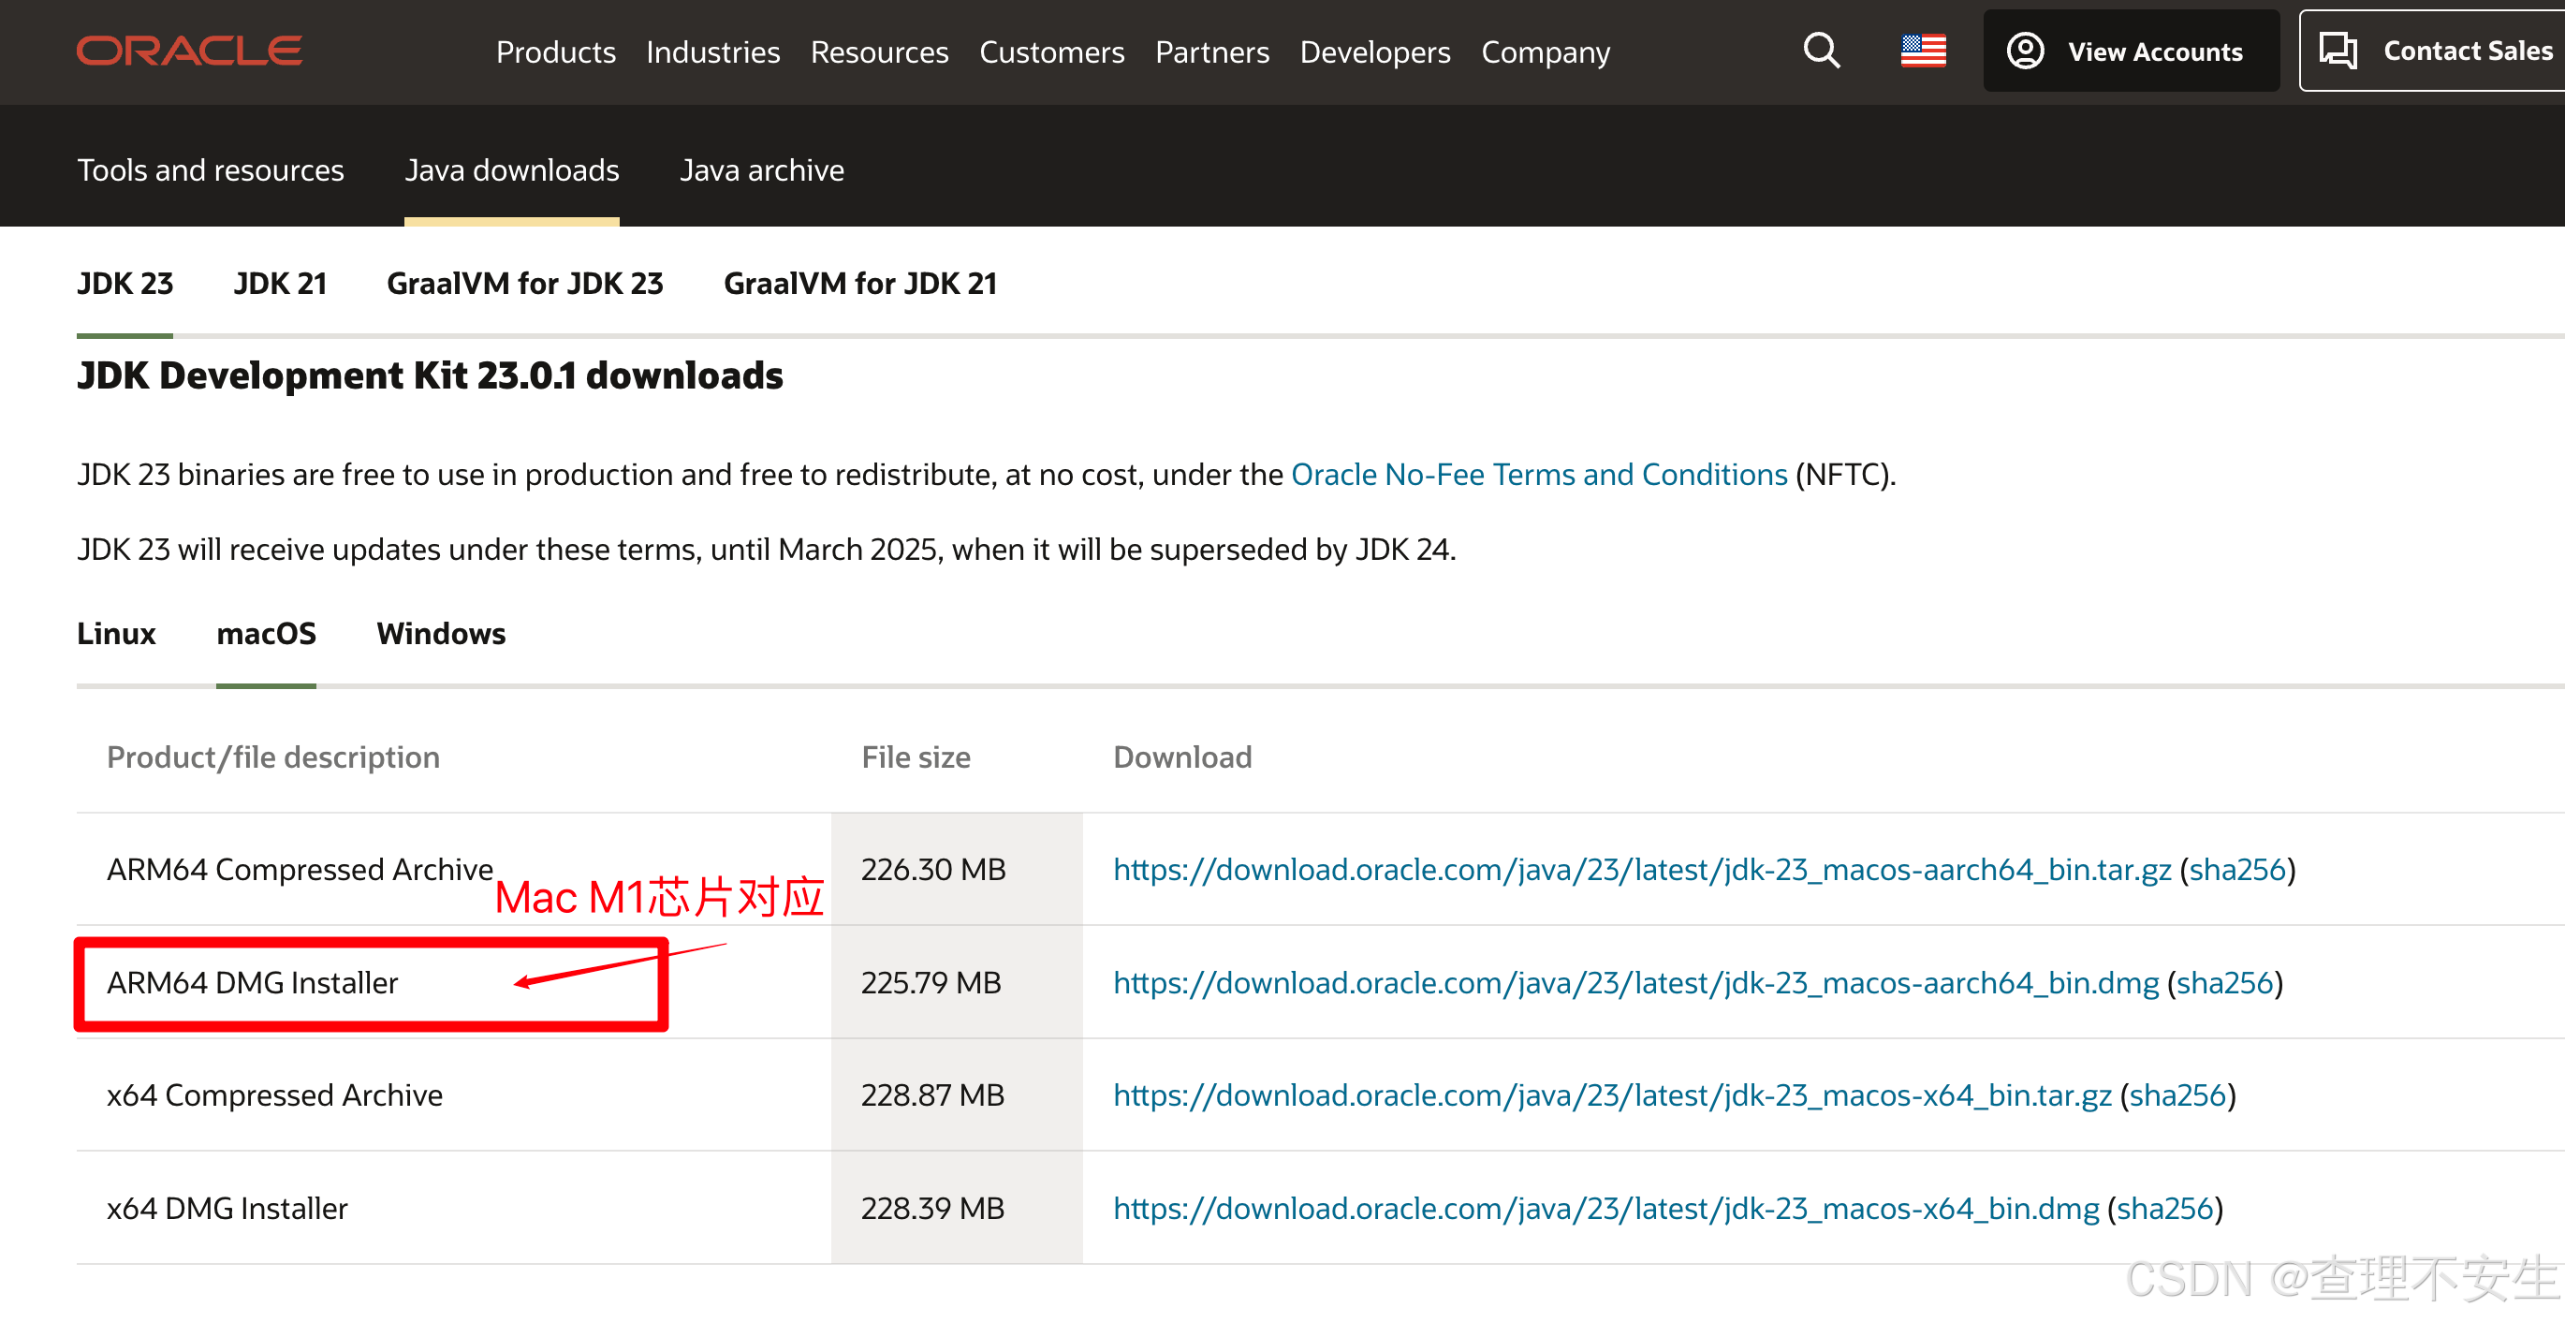Image resolution: width=2565 pixels, height=1322 pixels.
Task: Select the JDK 23 tab
Action: [x=125, y=284]
